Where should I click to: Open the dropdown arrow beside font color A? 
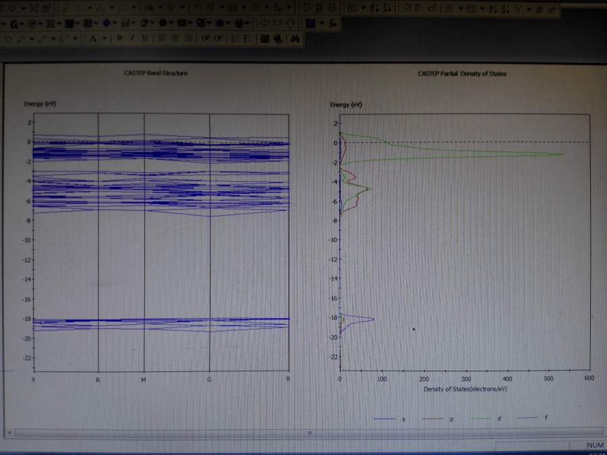pos(103,38)
